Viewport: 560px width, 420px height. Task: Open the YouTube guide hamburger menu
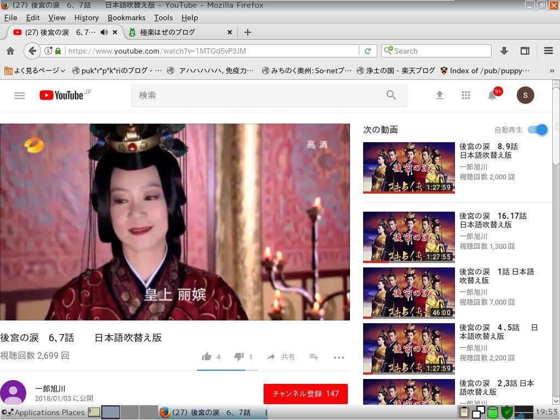coord(20,95)
